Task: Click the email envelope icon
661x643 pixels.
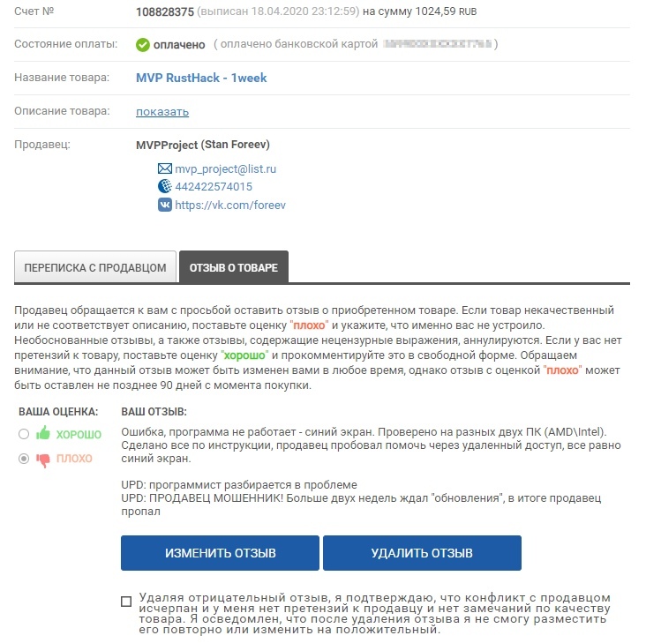Action: [164, 168]
